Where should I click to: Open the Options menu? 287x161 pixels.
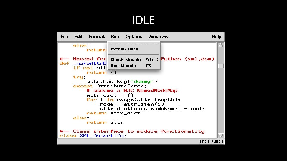coord(134,36)
